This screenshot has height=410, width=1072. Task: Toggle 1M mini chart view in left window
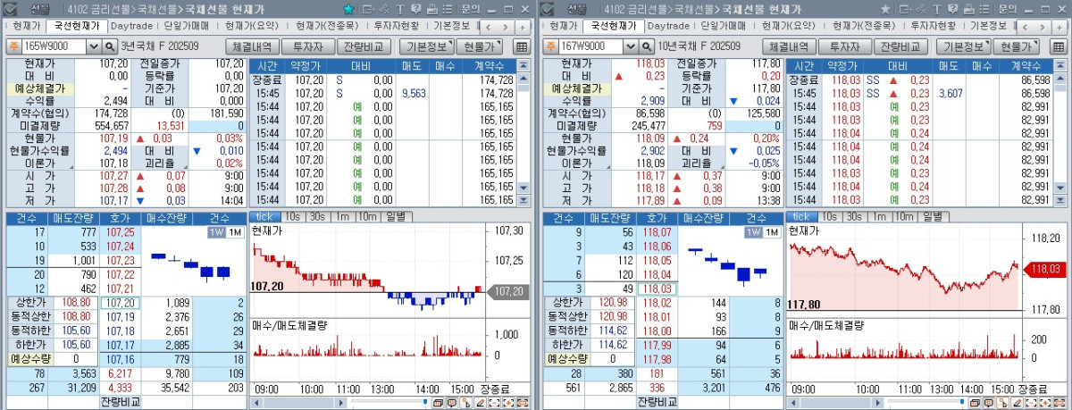pos(234,232)
